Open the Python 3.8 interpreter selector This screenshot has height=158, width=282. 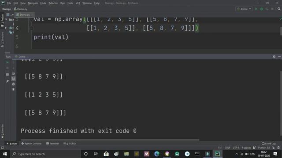pos(264,147)
